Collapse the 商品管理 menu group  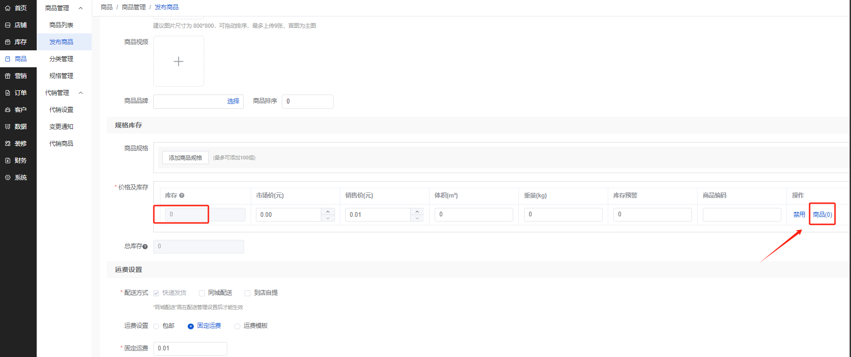pyautogui.click(x=81, y=8)
